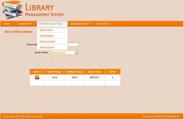The height and width of the screenshot is (120, 184).
Task: Click the Library Management System title
Action: point(44,10)
